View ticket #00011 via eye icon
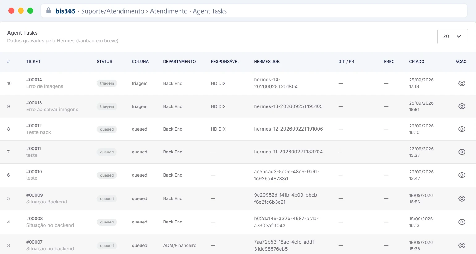Viewport: 476px width, 254px height. [x=462, y=152]
